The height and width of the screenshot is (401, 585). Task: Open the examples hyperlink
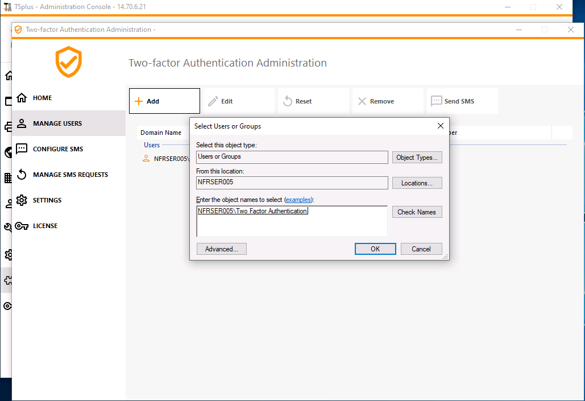click(298, 200)
